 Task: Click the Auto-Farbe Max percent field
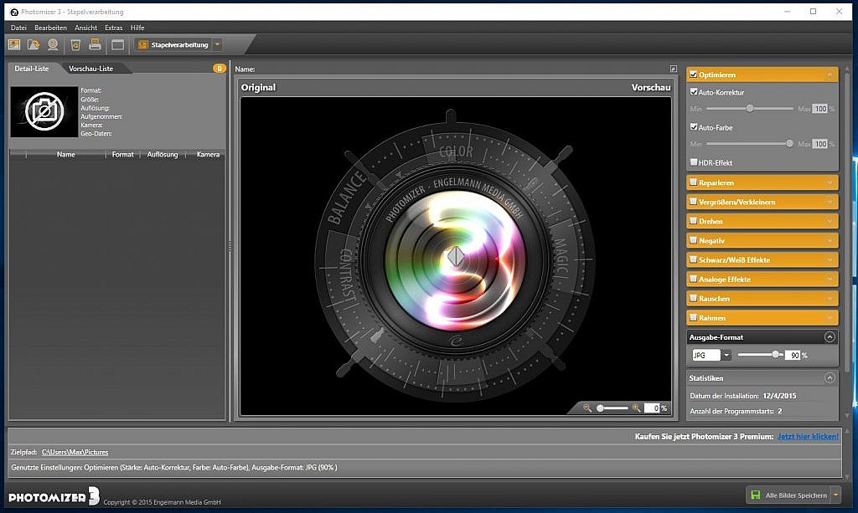click(819, 144)
